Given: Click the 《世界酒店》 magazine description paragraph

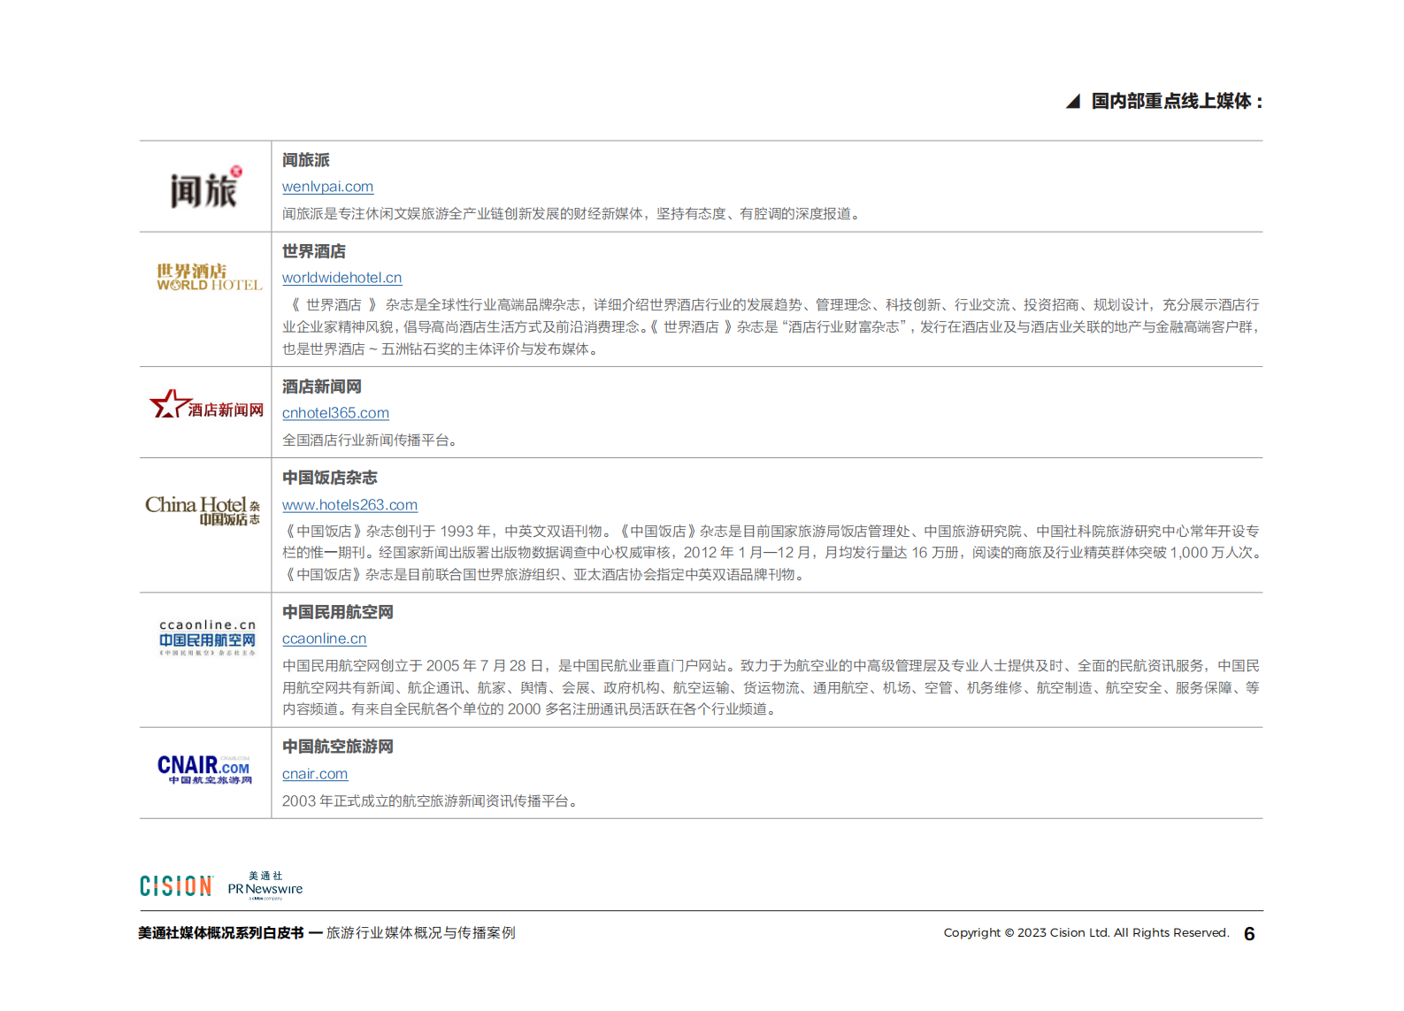Looking at the screenshot, I should [x=771, y=327].
